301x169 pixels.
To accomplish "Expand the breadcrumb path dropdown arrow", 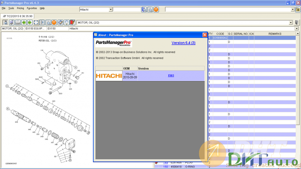I will click(296, 29).
